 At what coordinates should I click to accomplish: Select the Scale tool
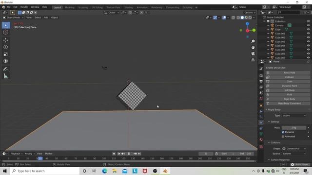click(x=5, y=54)
